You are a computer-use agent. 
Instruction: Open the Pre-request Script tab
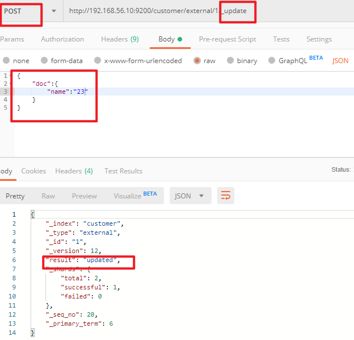[227, 39]
